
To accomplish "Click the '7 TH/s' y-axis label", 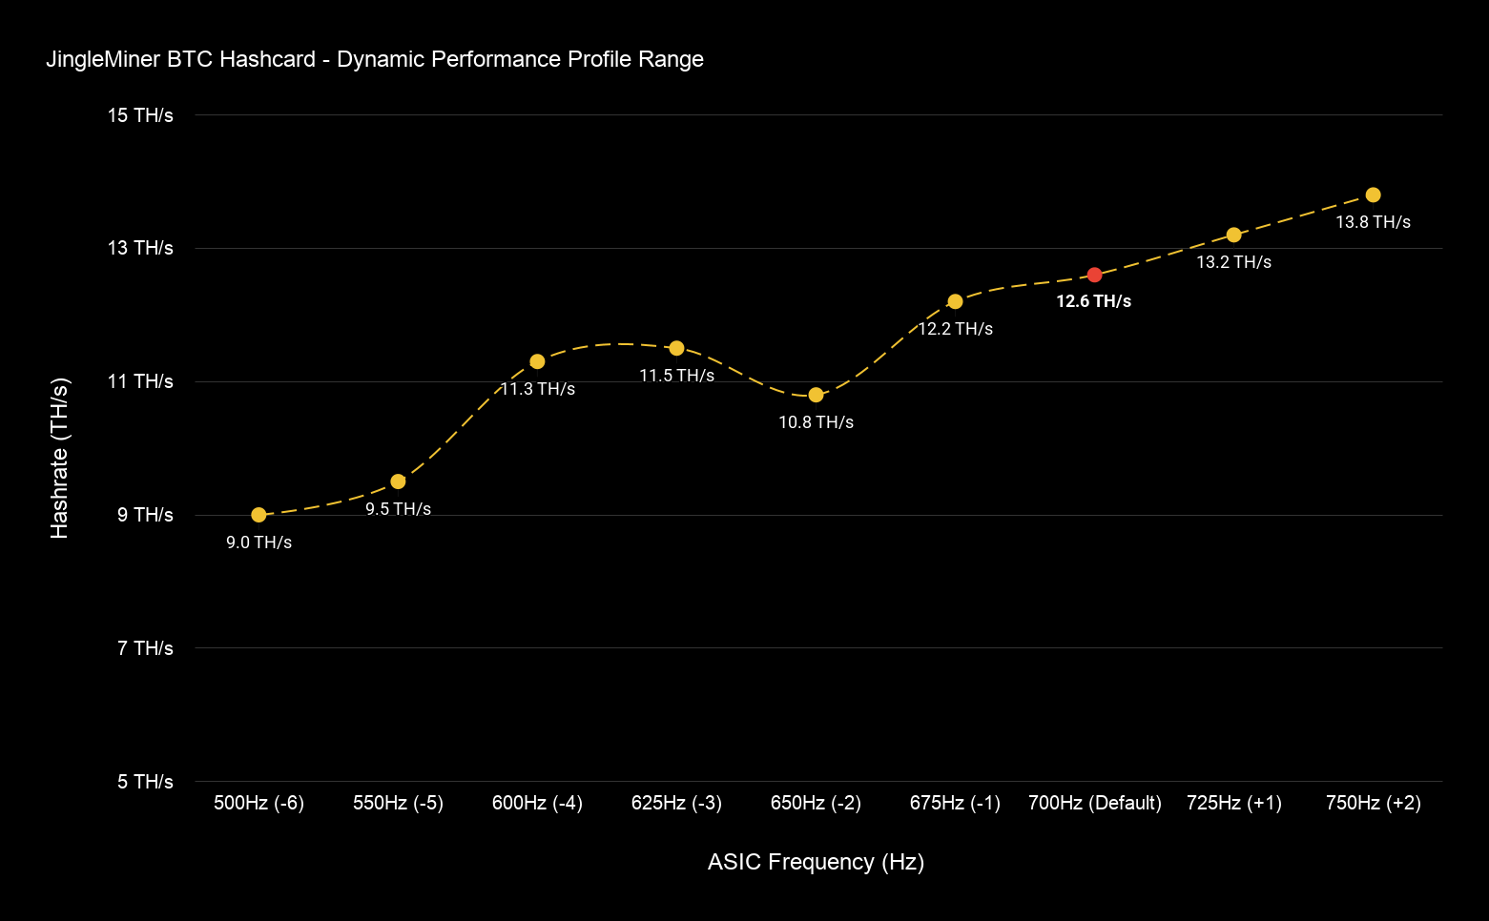I will [x=145, y=648].
